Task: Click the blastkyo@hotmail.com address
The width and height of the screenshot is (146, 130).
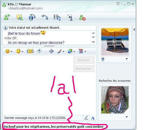Action: [x=26, y=8]
